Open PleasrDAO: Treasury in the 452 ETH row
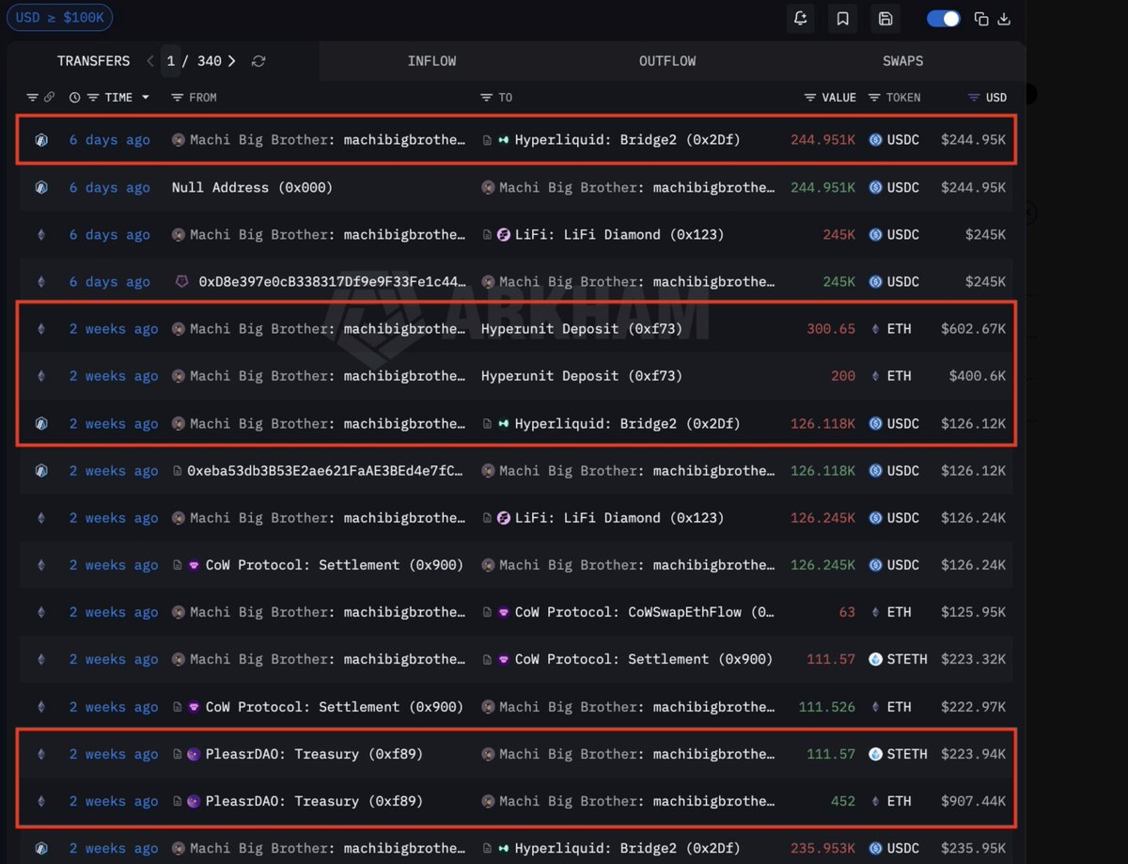Screen dimensions: 1128x864 click(x=314, y=801)
